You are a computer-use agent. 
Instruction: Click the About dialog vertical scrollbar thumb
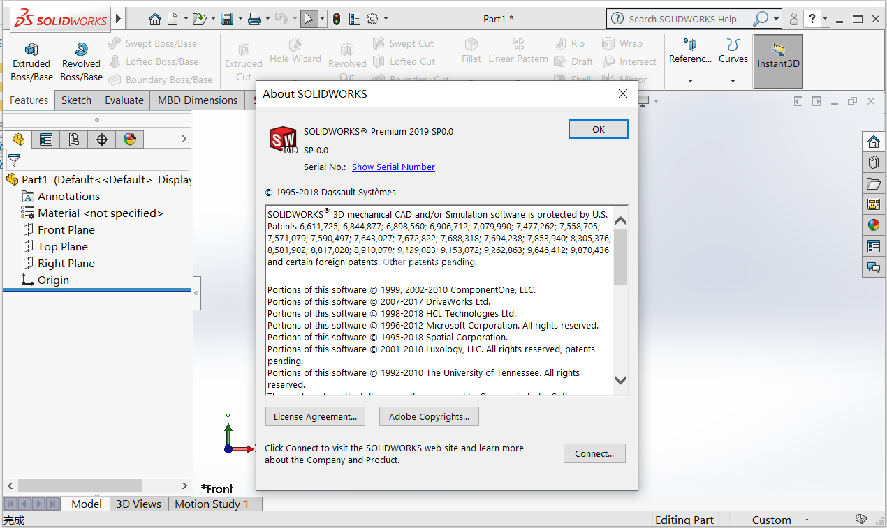coord(620,257)
